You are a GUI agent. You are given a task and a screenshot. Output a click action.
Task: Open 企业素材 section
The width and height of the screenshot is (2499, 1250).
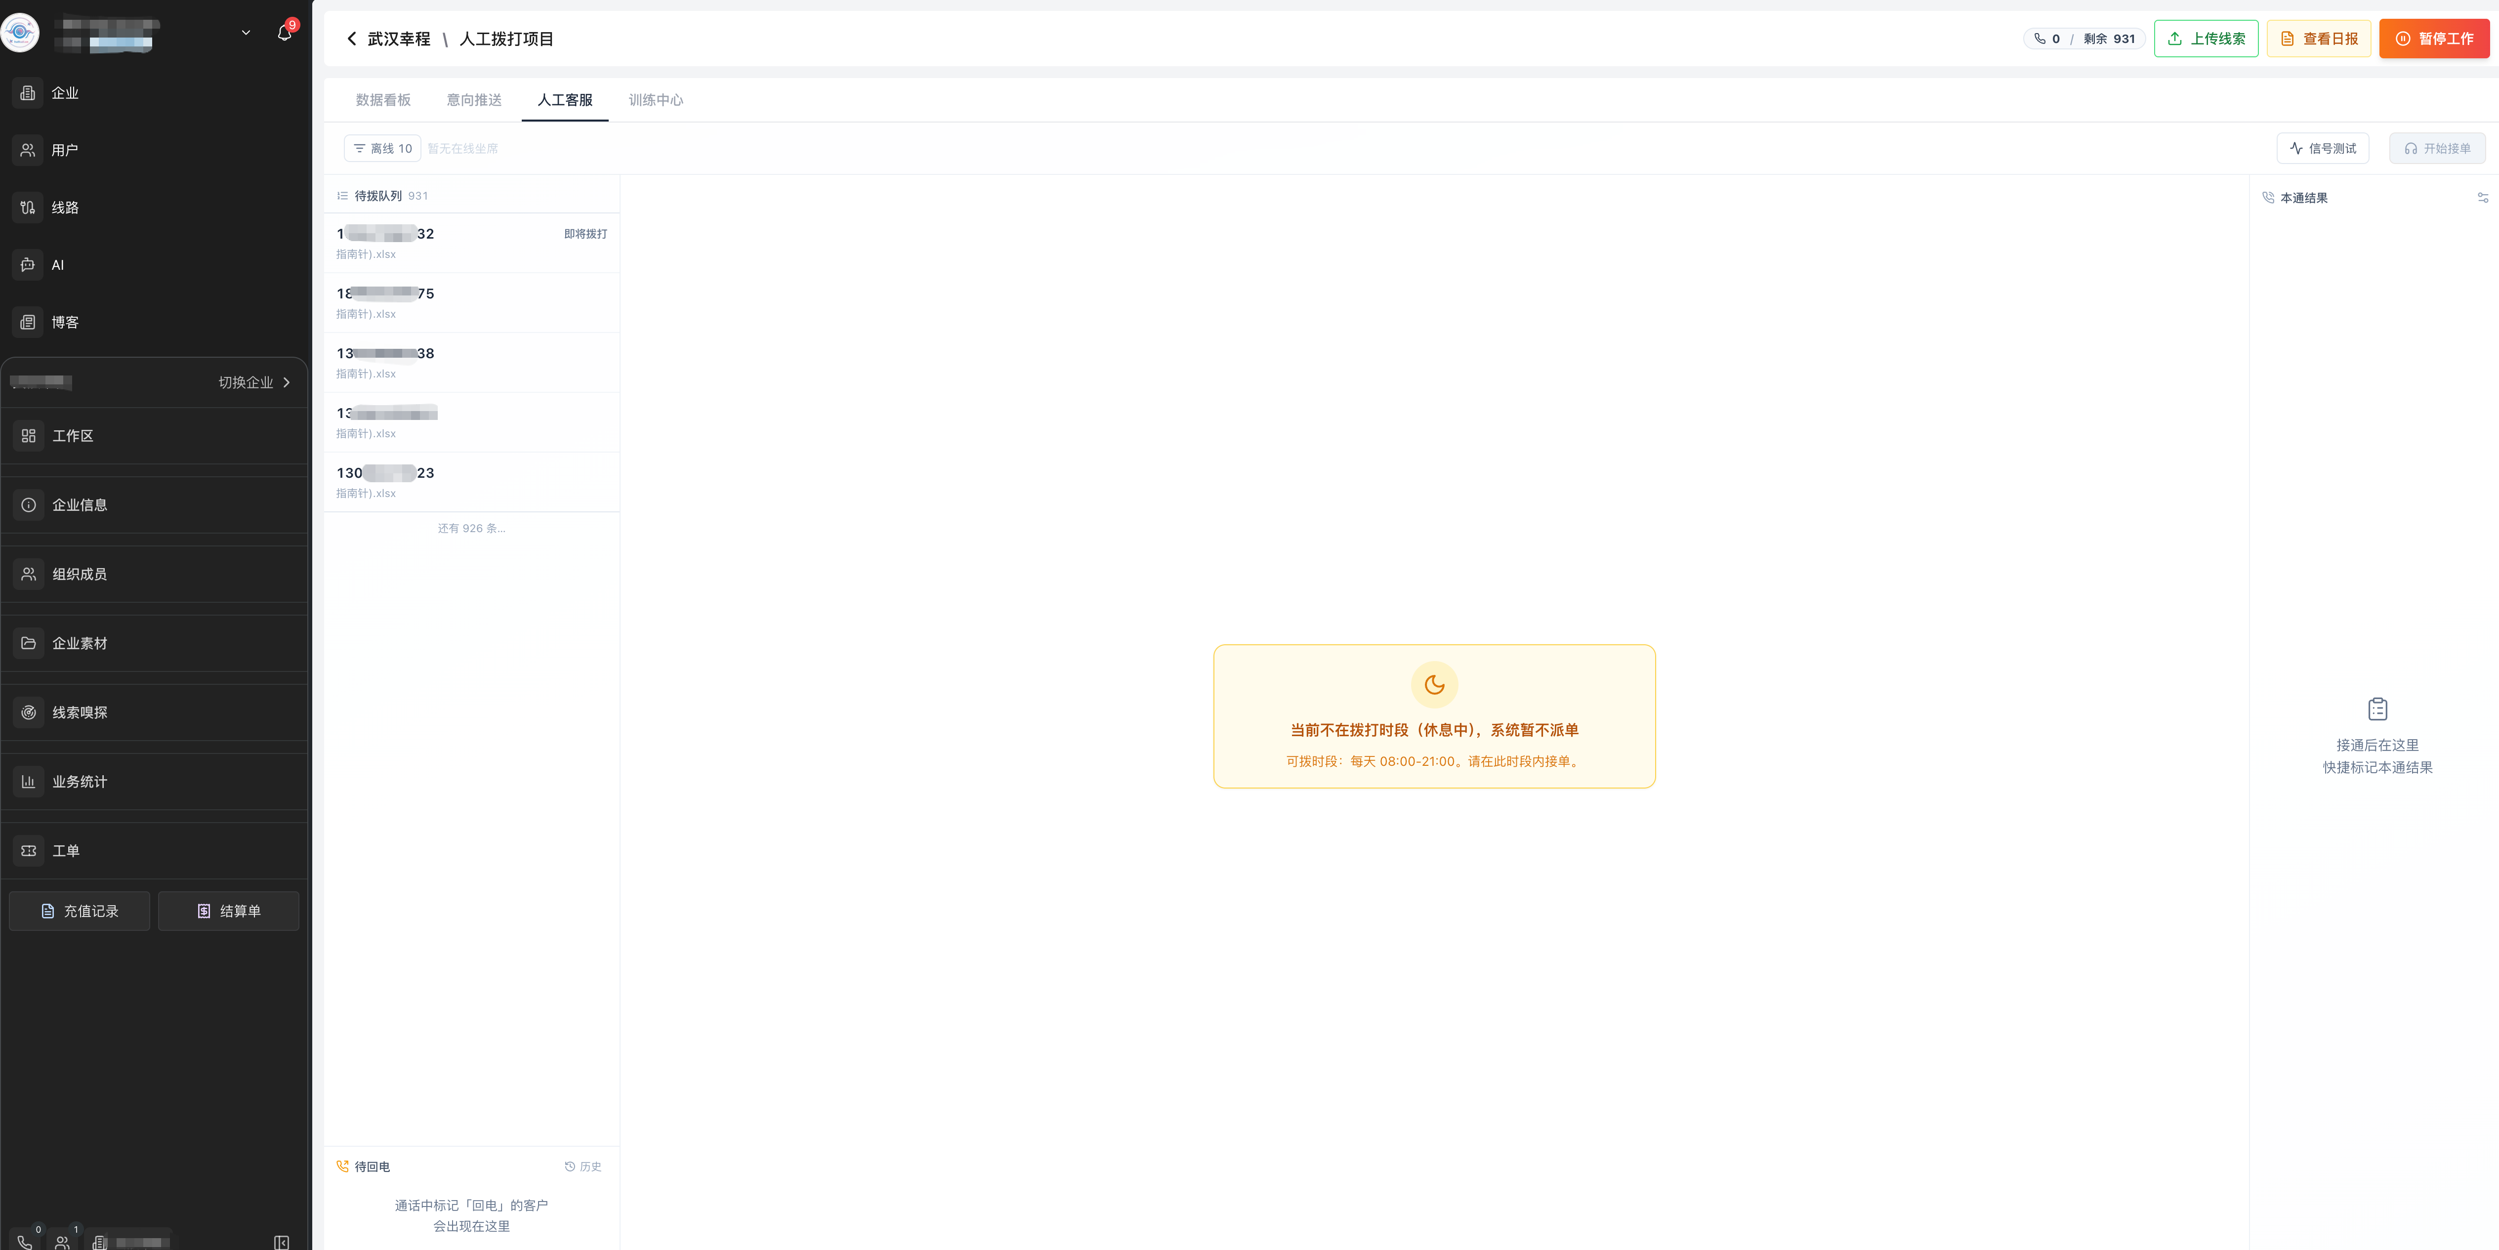(x=154, y=643)
